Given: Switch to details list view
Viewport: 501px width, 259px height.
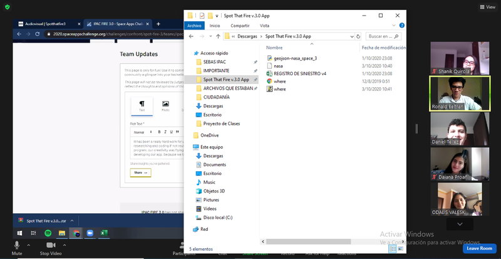Looking at the screenshot, I should (393, 248).
